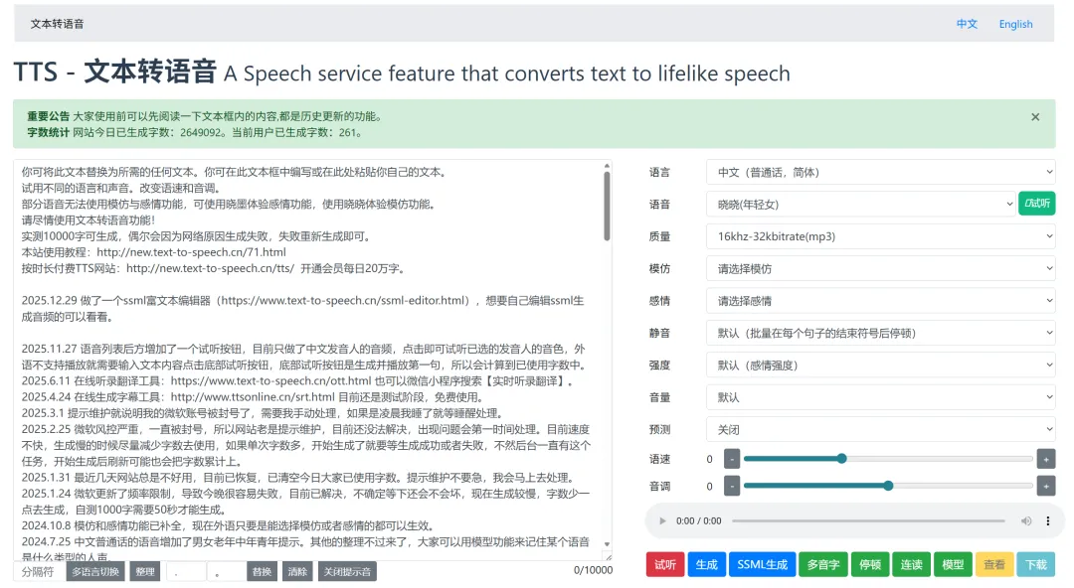Click the red 试听 button
Screen dimensions: 1074x588
[x=663, y=564]
